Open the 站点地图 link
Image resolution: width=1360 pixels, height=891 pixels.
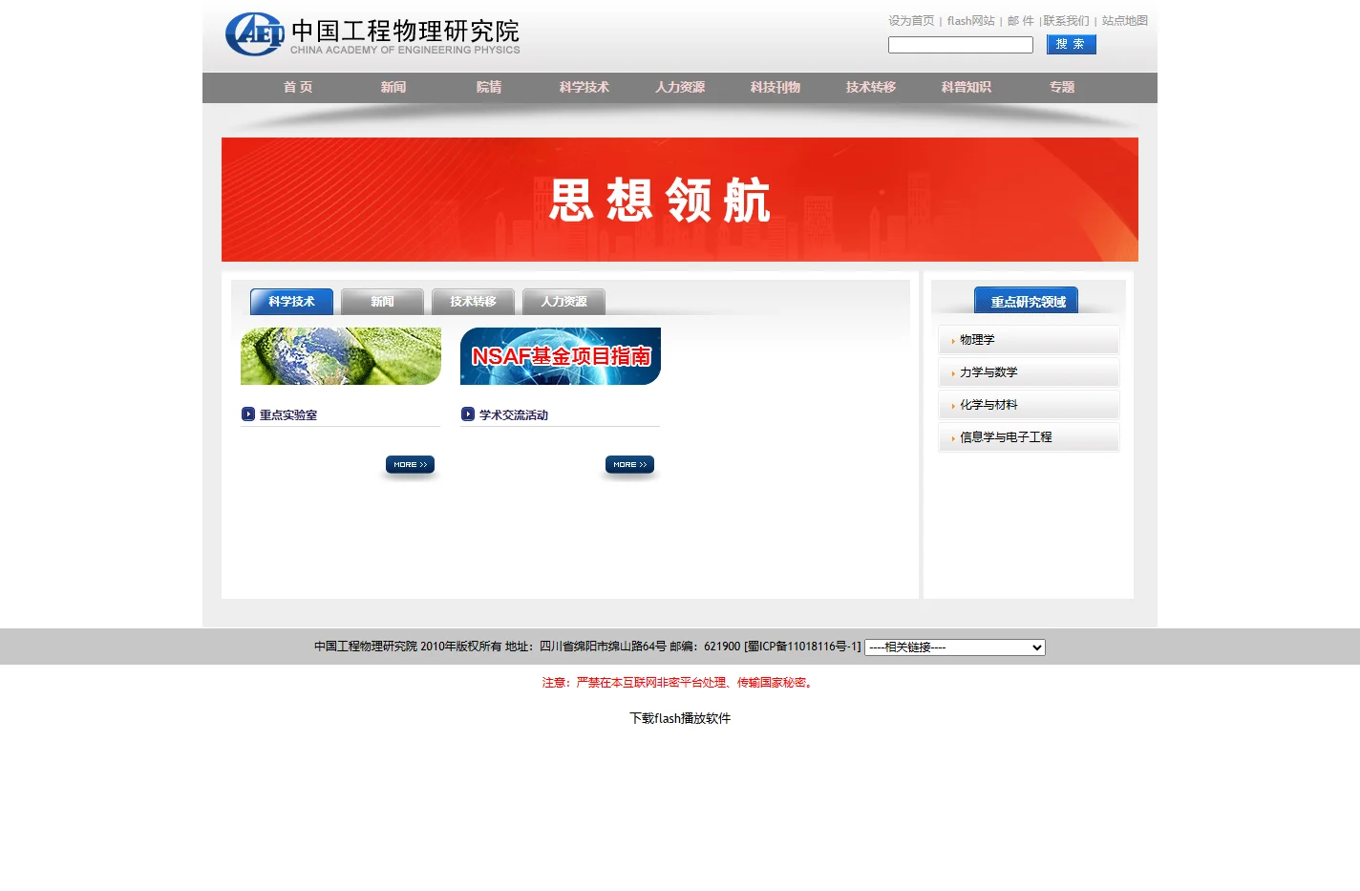pos(1125,21)
